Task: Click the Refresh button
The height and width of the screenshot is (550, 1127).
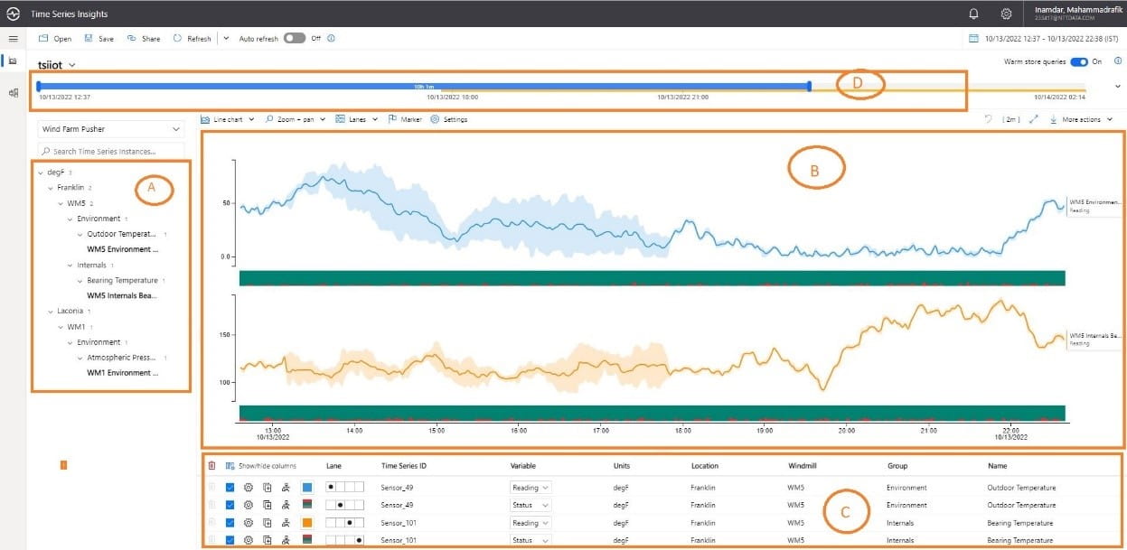Action: tap(192, 39)
